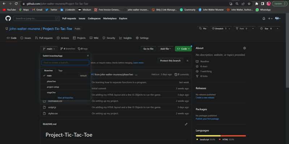Open the green Code dropdown
The image size is (289, 144).
click(x=183, y=49)
